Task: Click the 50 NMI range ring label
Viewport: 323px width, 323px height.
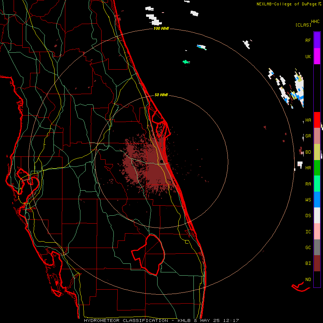Action: (x=161, y=95)
